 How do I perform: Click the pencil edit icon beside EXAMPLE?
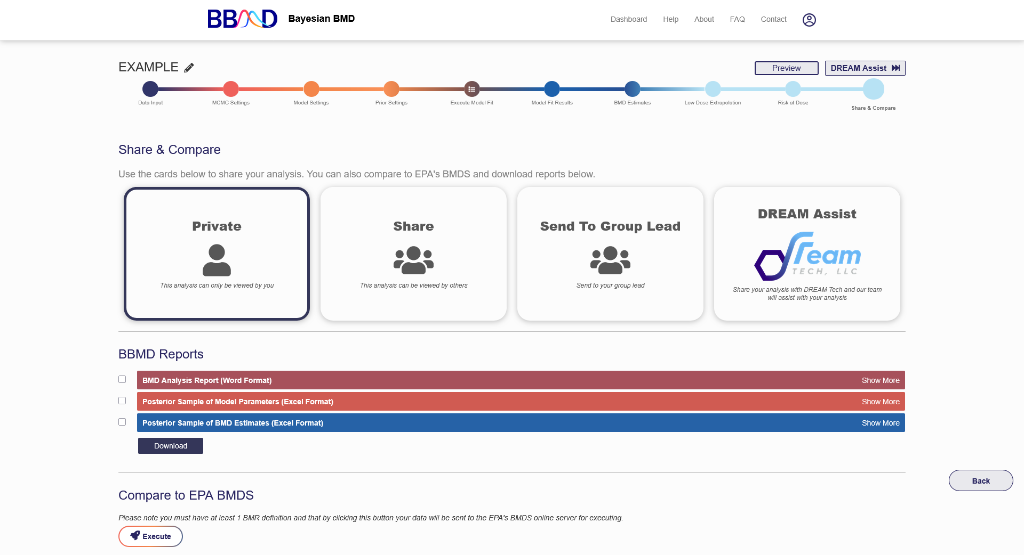(x=189, y=68)
